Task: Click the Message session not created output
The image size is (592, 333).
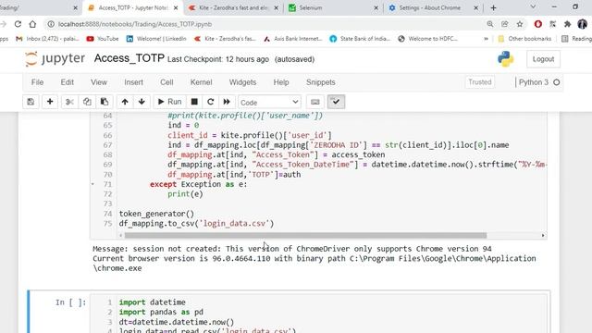Action: tap(292, 249)
